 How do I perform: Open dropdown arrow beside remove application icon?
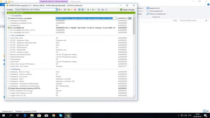(x=85, y=10)
